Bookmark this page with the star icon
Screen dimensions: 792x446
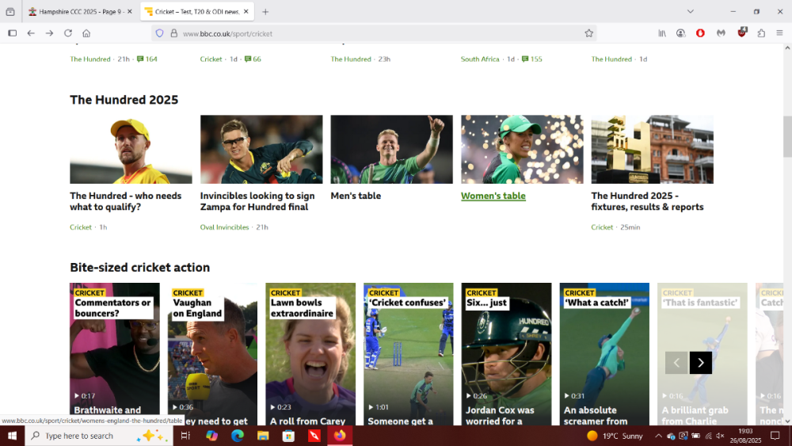[588, 33]
